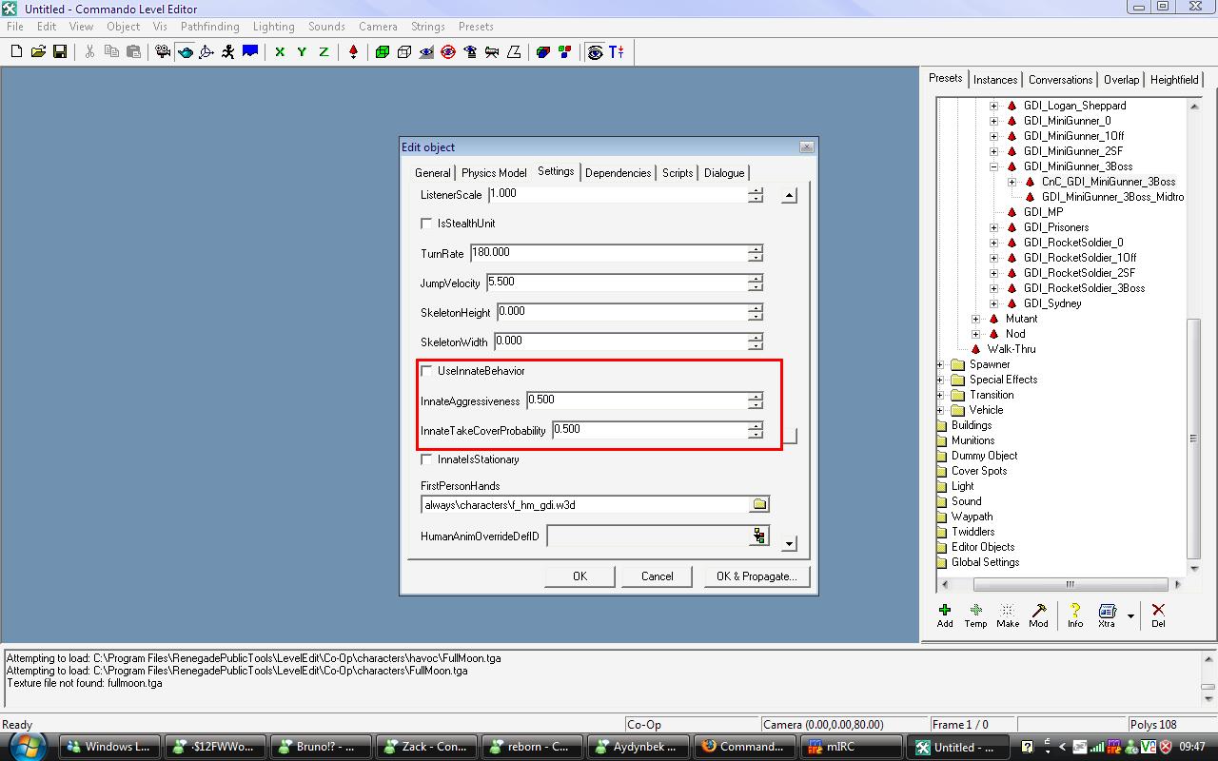Viewport: 1218px width, 761px height.
Task: Click the Save file toolbar icon
Action: pos(60,52)
